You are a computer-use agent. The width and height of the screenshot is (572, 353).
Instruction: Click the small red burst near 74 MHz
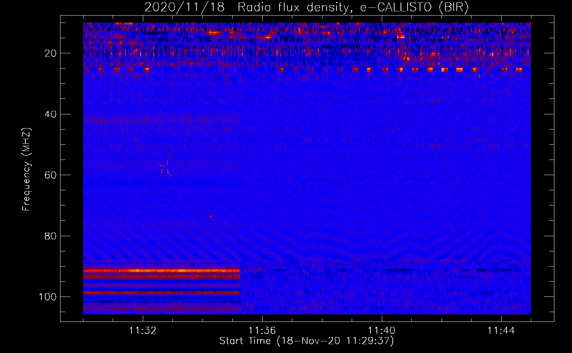211,216
